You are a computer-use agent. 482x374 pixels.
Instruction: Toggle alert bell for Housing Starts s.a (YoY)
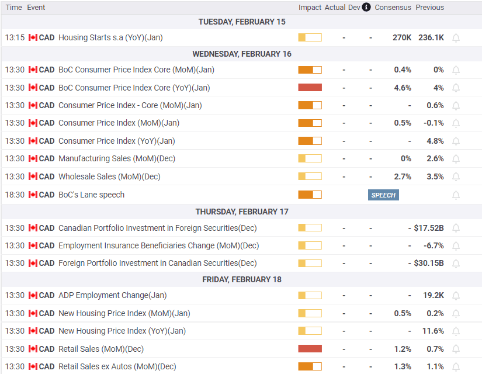456,38
